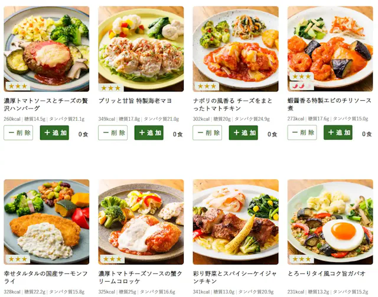Click the chili pepper spiciness icon

click(x=302, y=85)
